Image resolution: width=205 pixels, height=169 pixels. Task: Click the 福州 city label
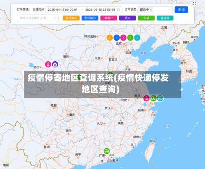coord(136,137)
